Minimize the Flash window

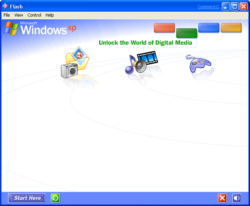(x=226, y=7)
